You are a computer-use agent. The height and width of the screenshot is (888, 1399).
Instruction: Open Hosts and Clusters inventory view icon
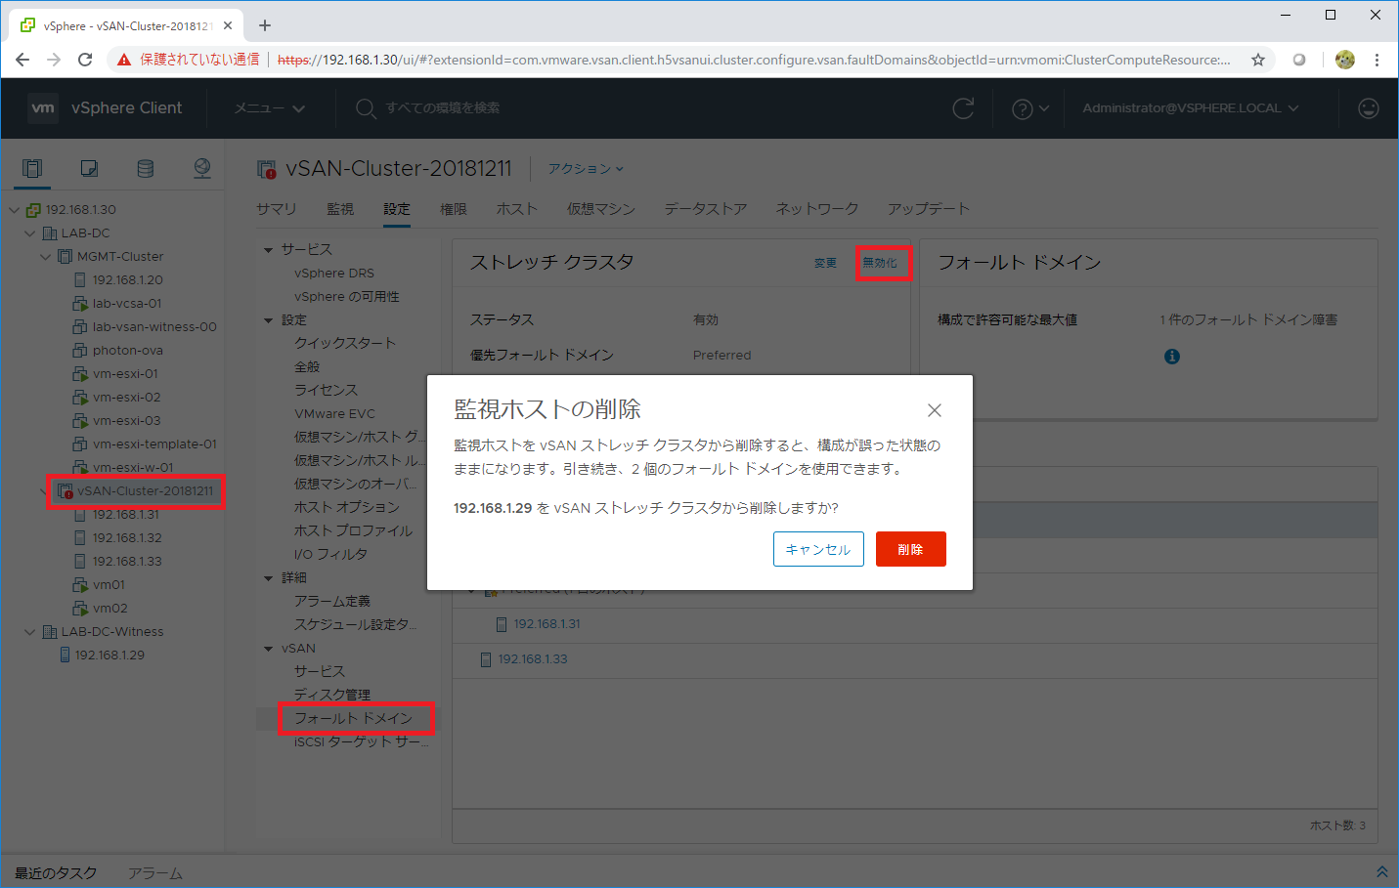tap(32, 169)
